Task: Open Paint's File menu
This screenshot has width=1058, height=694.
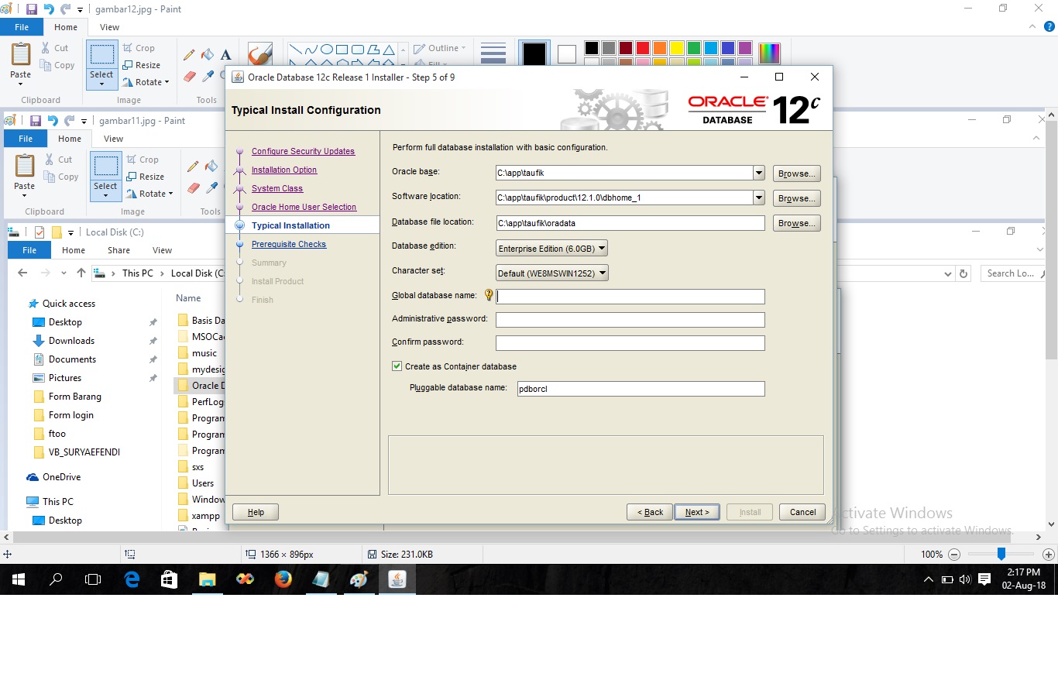Action: click(x=22, y=26)
